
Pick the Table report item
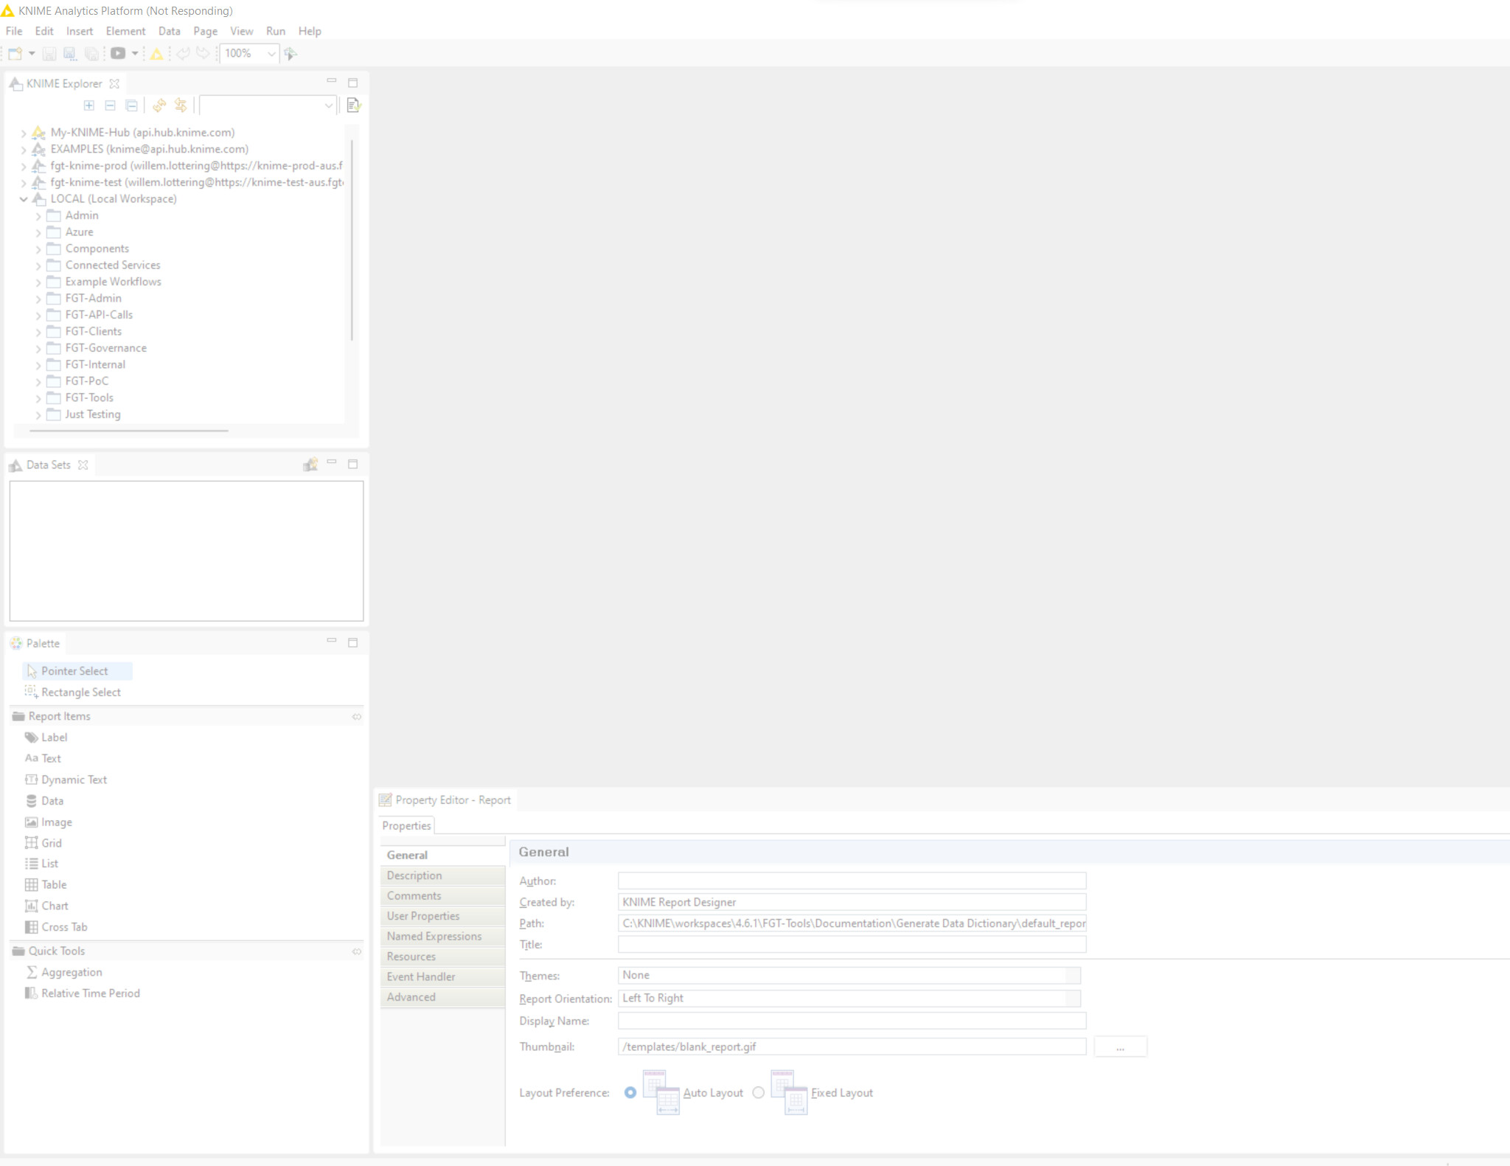(x=46, y=885)
